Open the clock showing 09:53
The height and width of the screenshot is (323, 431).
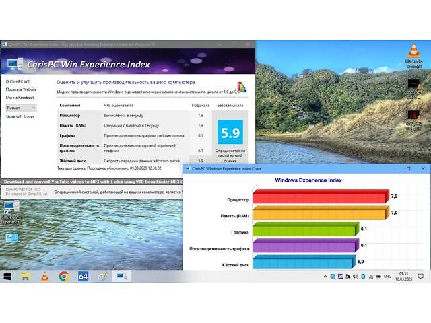point(404,277)
